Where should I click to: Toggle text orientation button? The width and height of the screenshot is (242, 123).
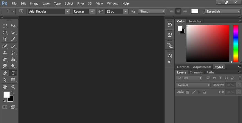[21, 11]
